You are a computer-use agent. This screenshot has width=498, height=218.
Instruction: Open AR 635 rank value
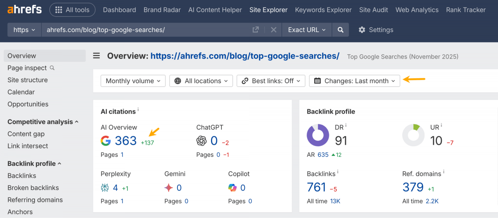click(x=323, y=155)
